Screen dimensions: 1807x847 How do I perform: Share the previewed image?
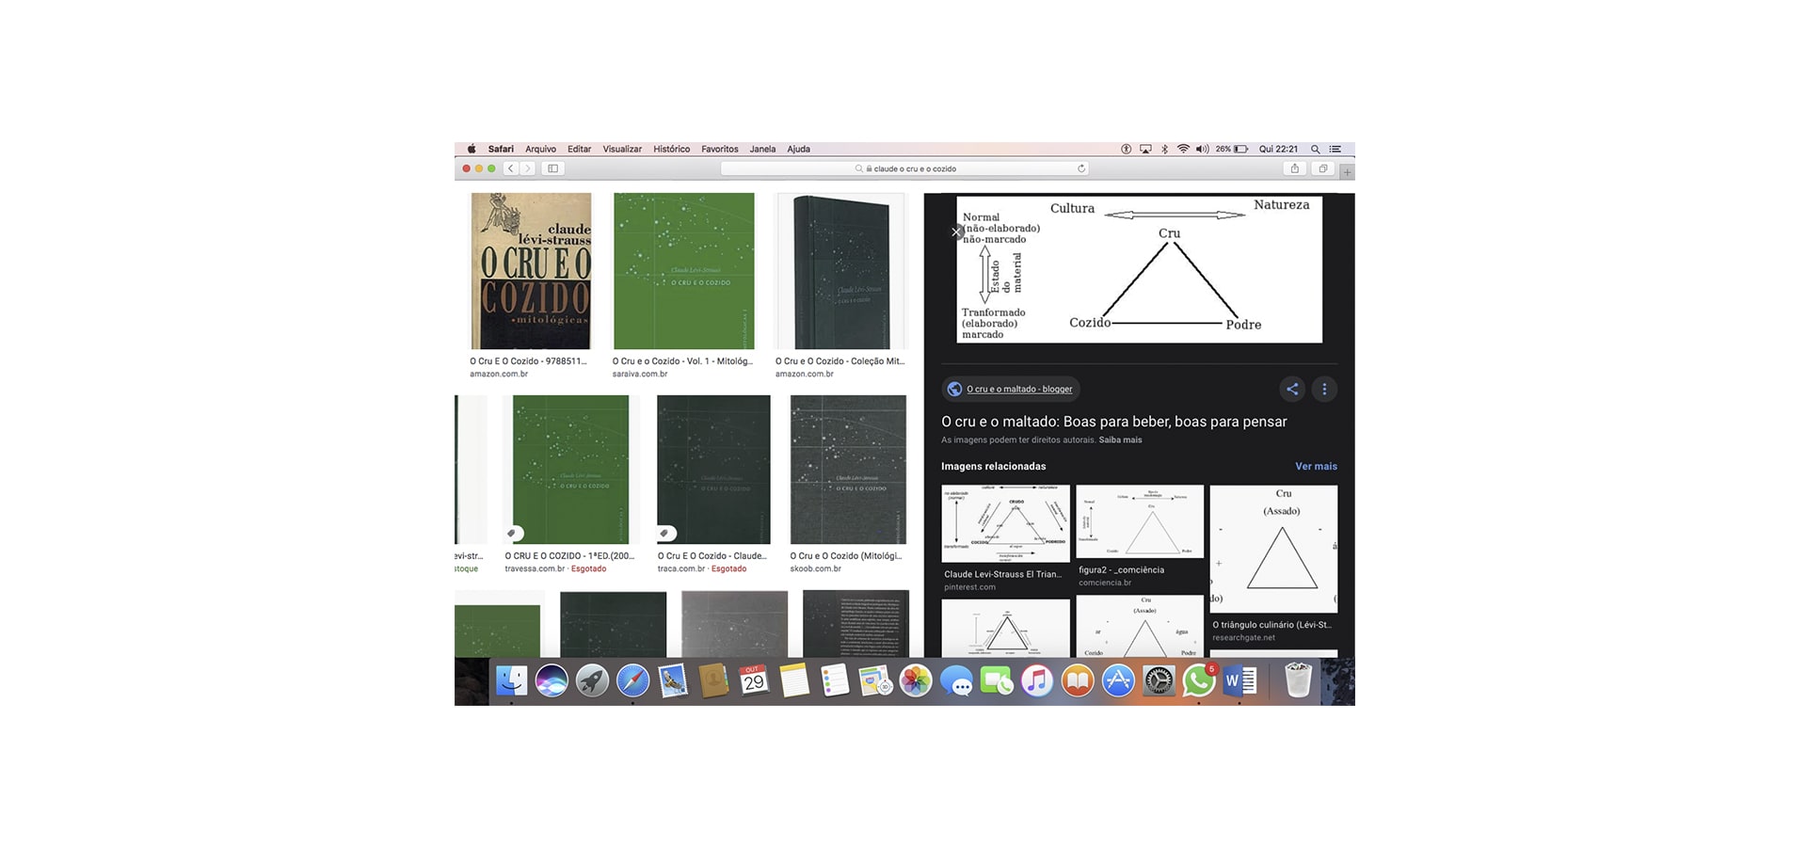1292,389
